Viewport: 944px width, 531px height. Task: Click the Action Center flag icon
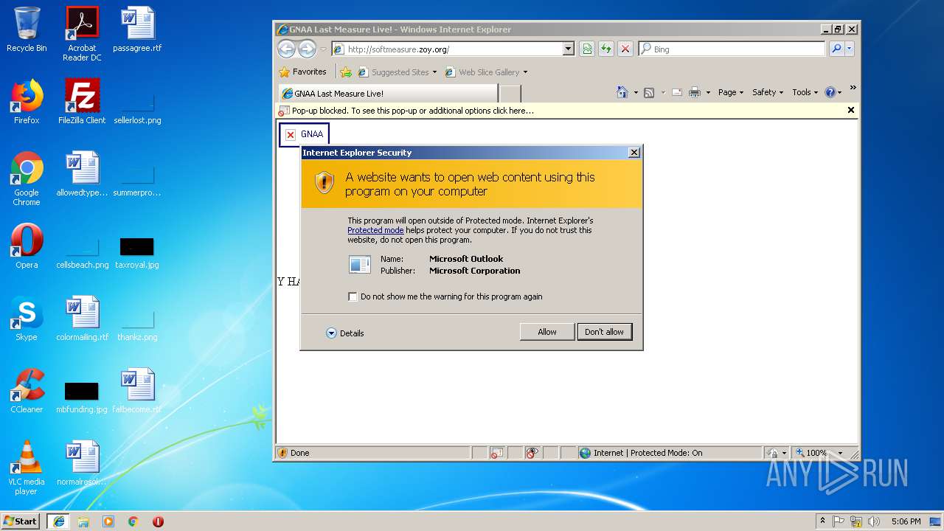pos(839,521)
